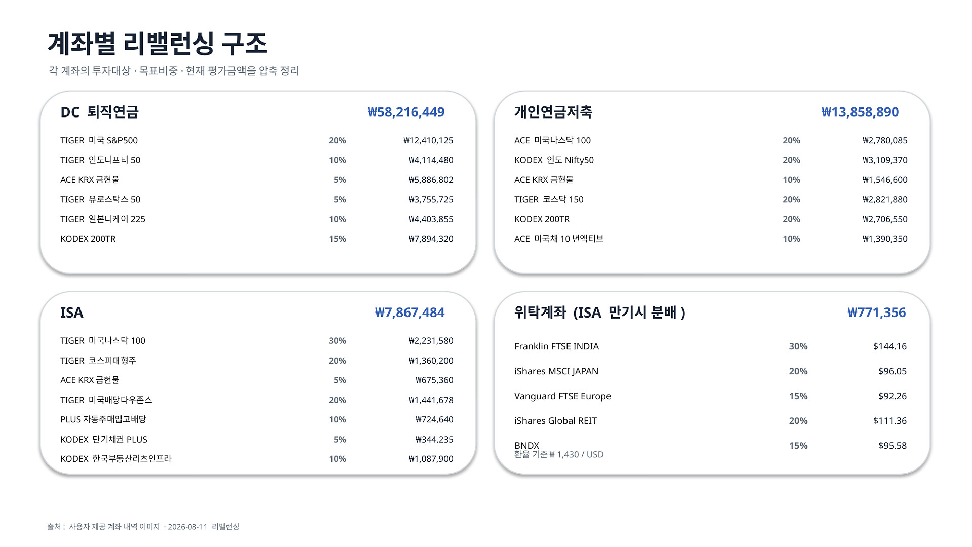Click the ACE 미국채 10년액티브 row
The height and width of the screenshot is (547, 972).
click(711, 239)
